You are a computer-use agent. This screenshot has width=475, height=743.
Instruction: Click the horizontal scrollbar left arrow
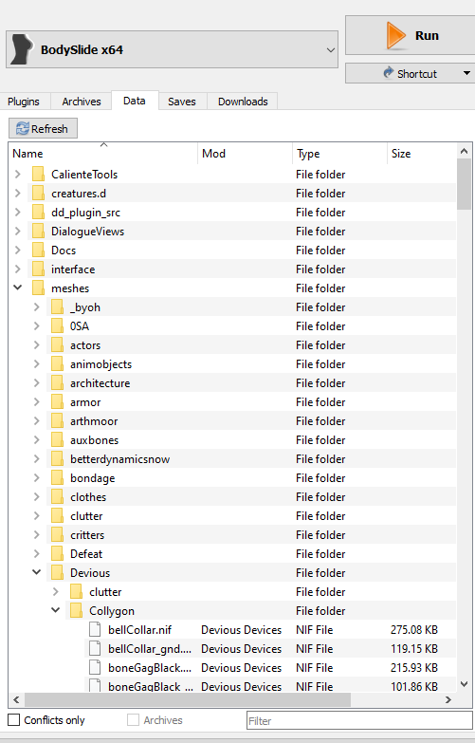[16, 699]
